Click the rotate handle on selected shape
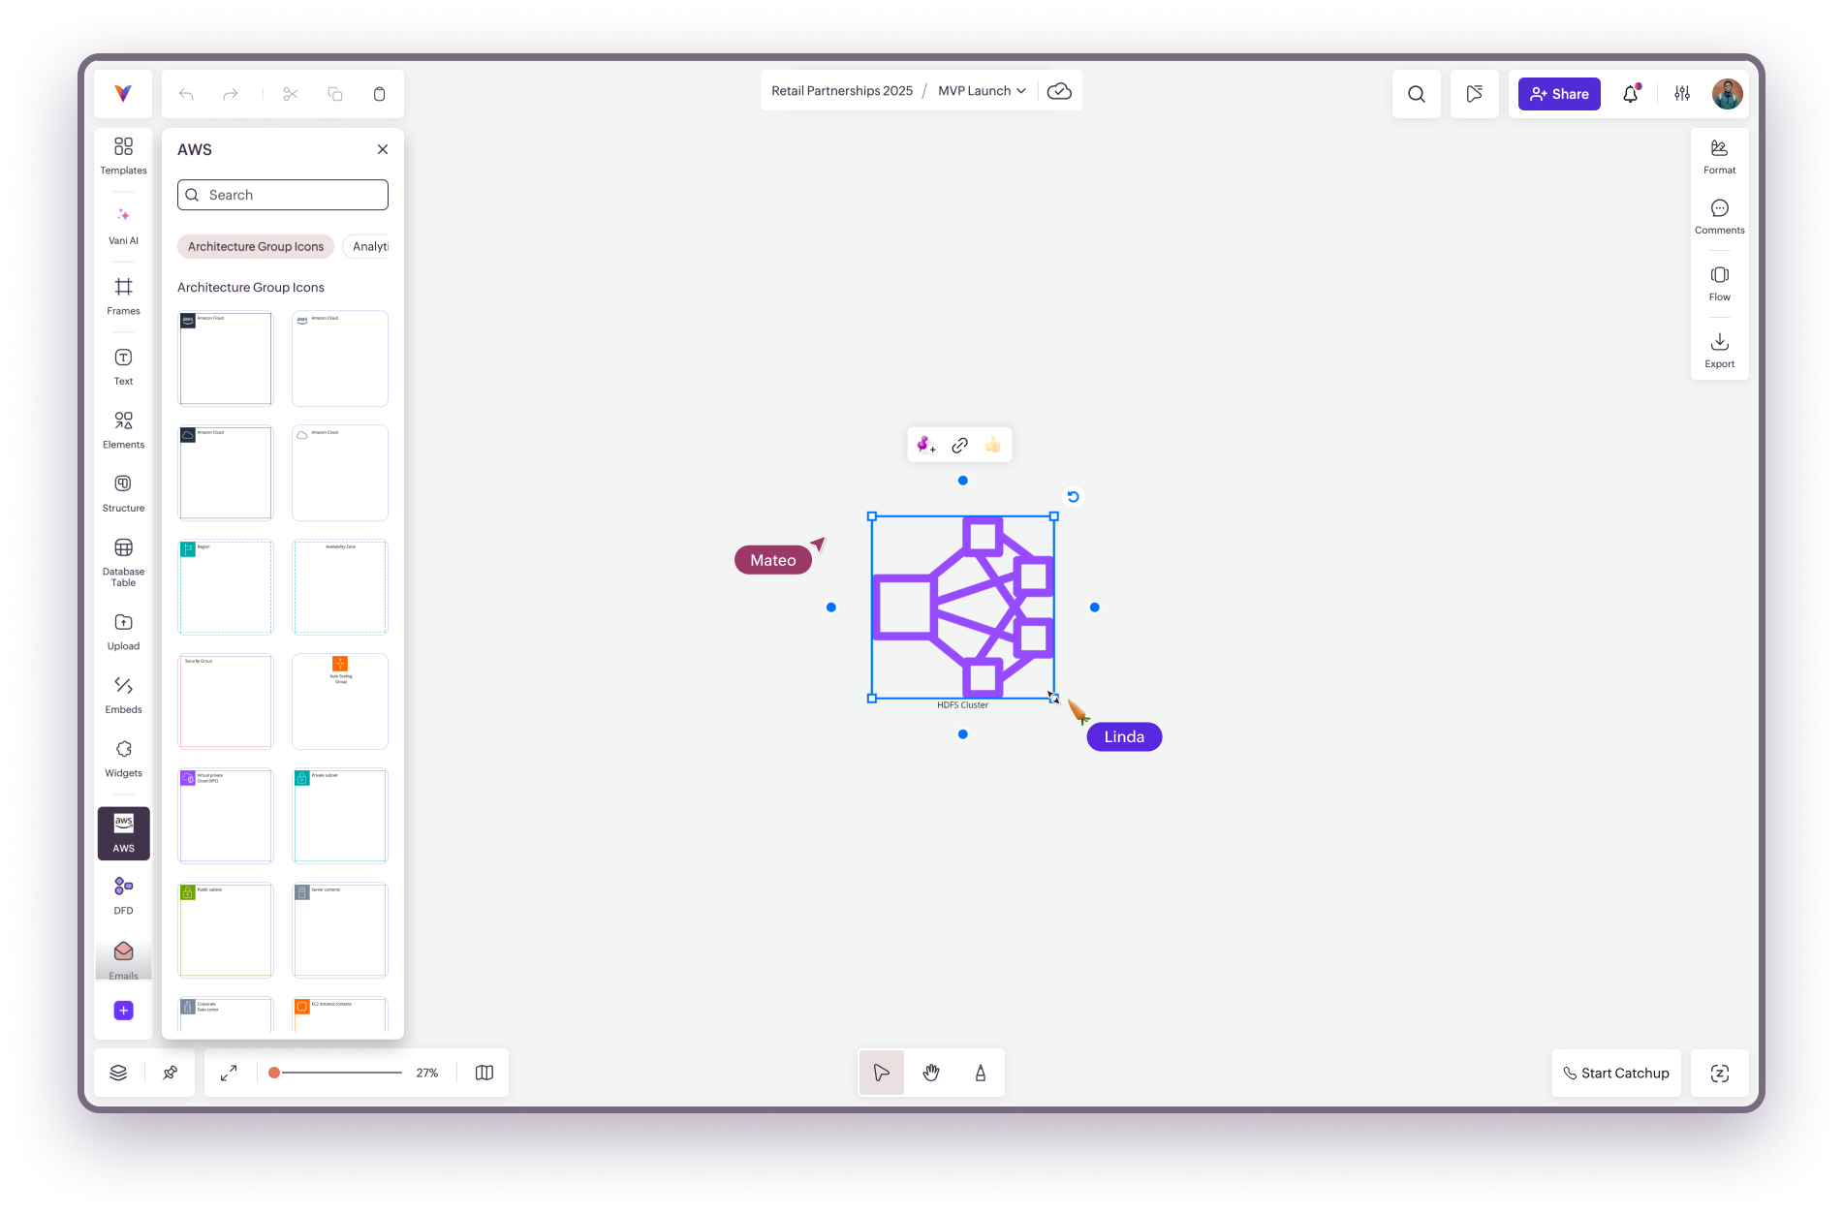The image size is (1843, 1215). (x=1074, y=497)
